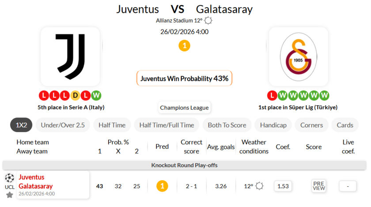The height and width of the screenshot is (207, 371).
Task: Click the orange prediction badge in row
Action: 162,186
